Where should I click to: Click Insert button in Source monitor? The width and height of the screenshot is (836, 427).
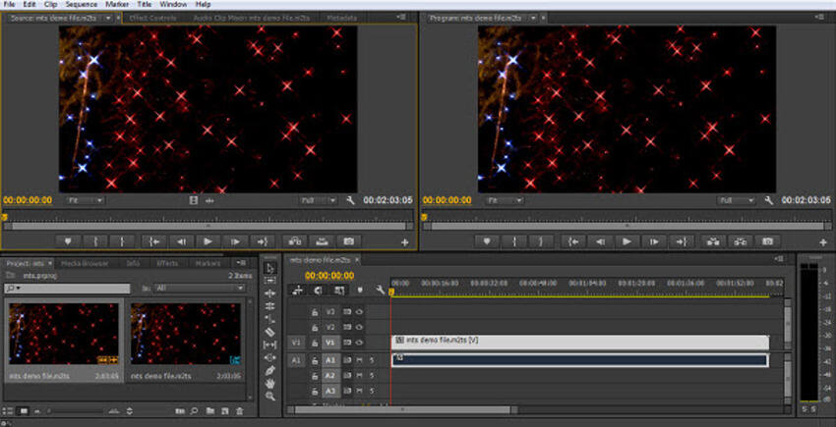click(x=295, y=241)
